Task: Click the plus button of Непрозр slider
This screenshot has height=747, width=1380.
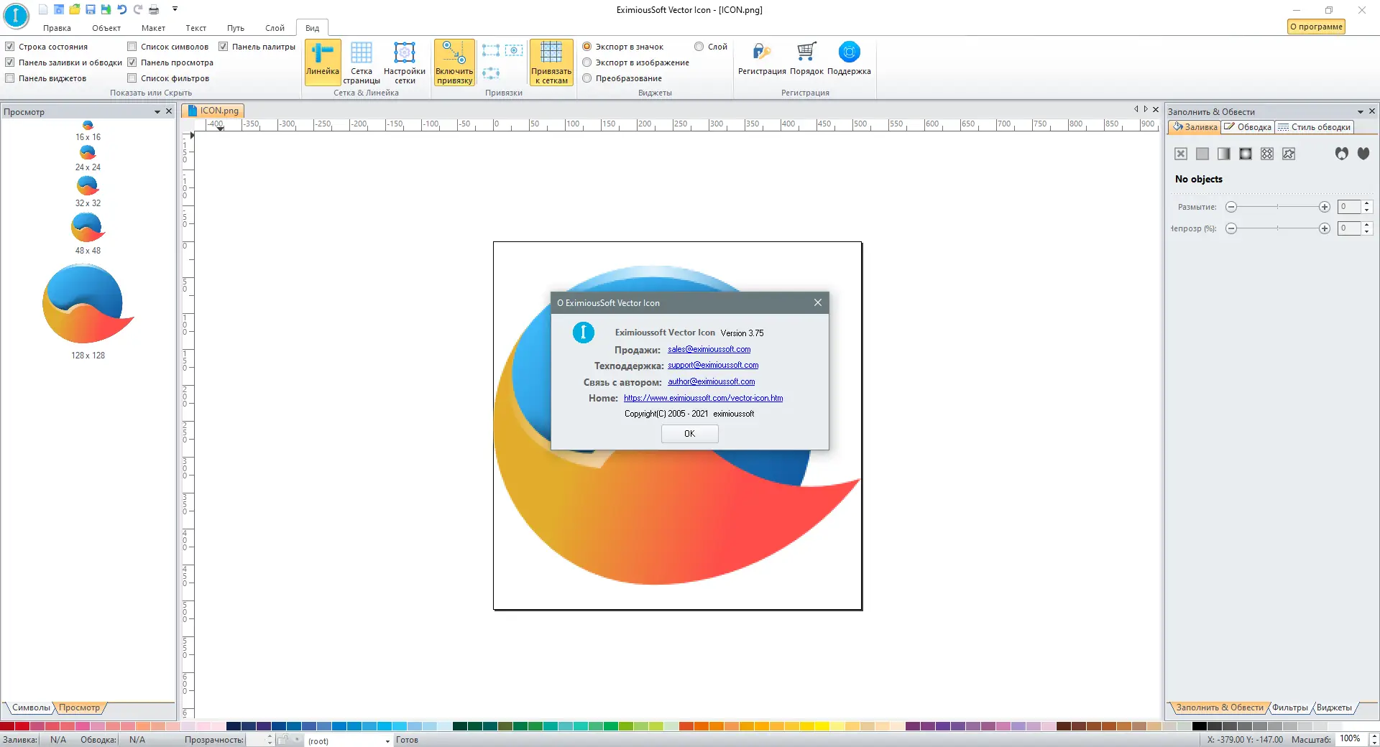Action: pyautogui.click(x=1325, y=228)
